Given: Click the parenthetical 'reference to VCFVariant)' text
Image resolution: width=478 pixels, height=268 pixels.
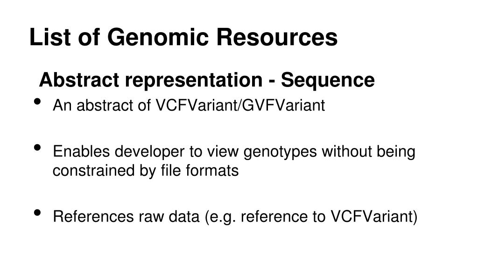Looking at the screenshot, I should point(329,217).
